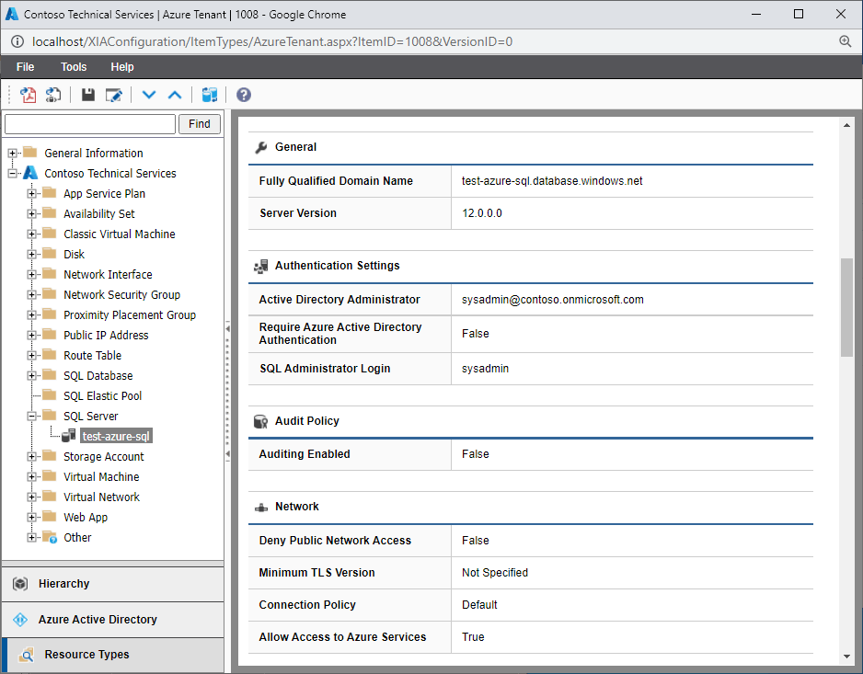863x674 pixels.
Task: Click the Proximity Placement Group tree item
Action: point(130,315)
